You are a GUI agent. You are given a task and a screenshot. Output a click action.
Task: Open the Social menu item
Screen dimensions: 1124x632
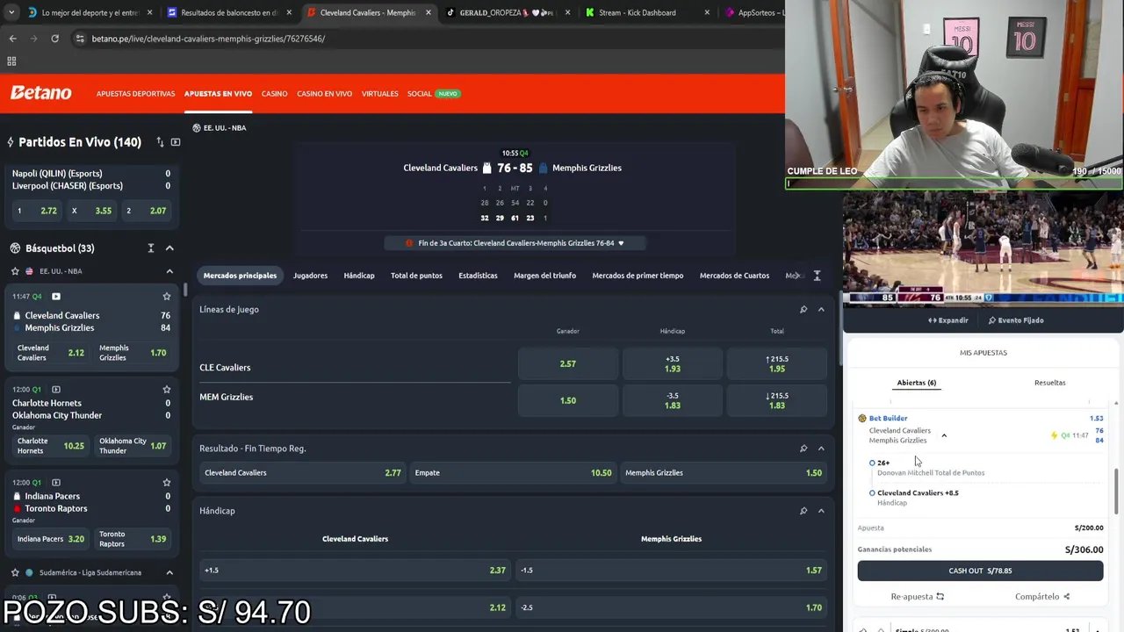click(420, 94)
